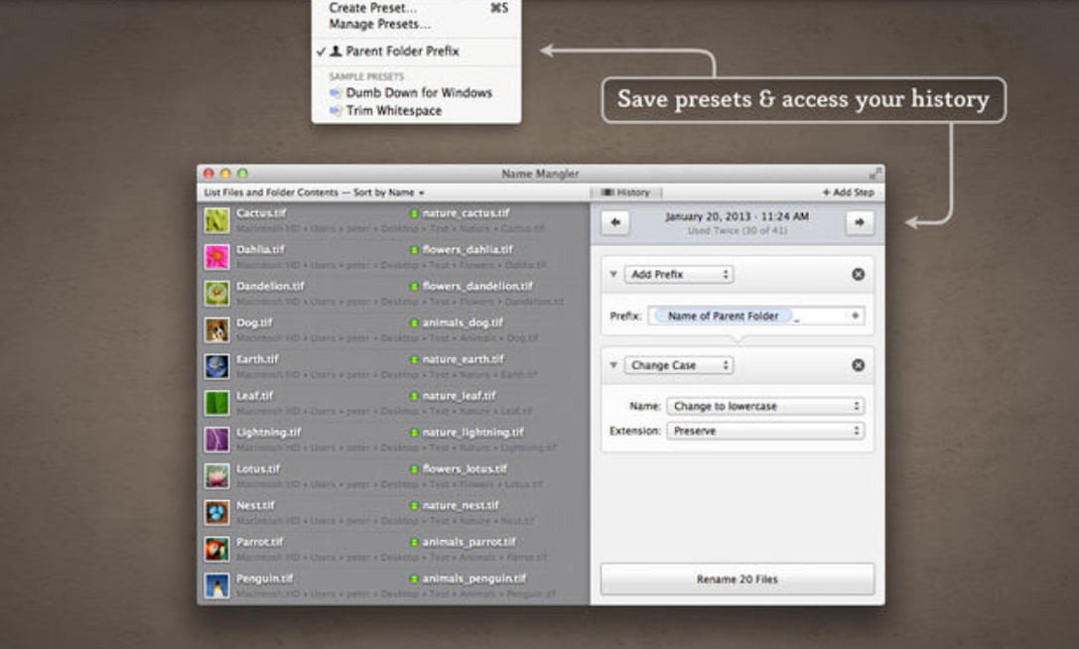
Task: Click the green status dot beside nature_cactus.tif
Action: click(414, 213)
